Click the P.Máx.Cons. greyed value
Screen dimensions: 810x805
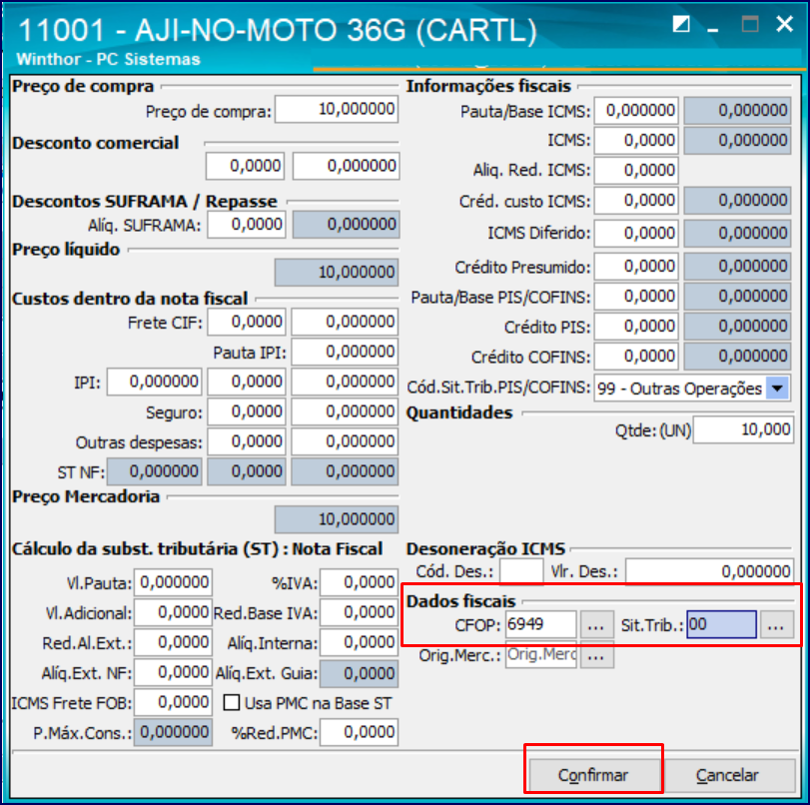pyautogui.click(x=173, y=733)
